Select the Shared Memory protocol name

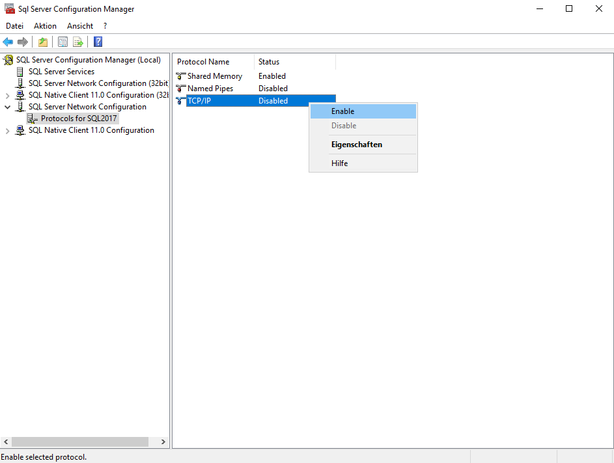coord(215,76)
